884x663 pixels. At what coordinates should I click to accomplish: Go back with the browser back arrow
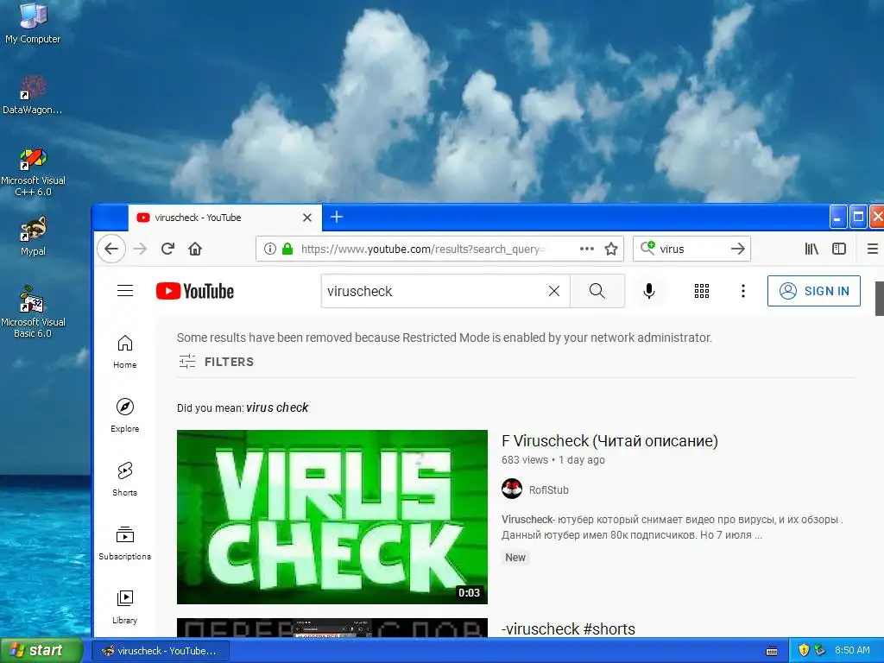pos(111,249)
